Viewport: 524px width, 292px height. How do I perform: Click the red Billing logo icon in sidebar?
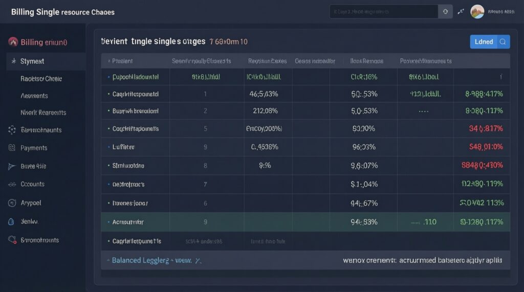(13, 42)
